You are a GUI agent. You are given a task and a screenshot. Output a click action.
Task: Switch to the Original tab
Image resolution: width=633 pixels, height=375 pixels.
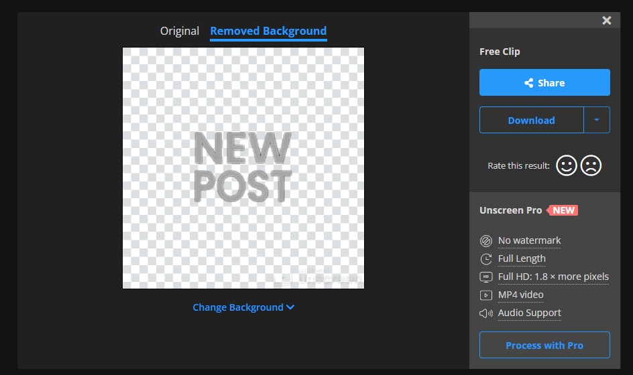(x=180, y=31)
